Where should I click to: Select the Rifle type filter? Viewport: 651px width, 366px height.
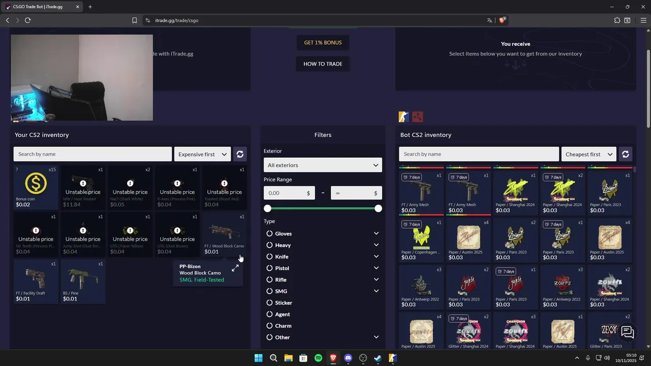[276, 280]
